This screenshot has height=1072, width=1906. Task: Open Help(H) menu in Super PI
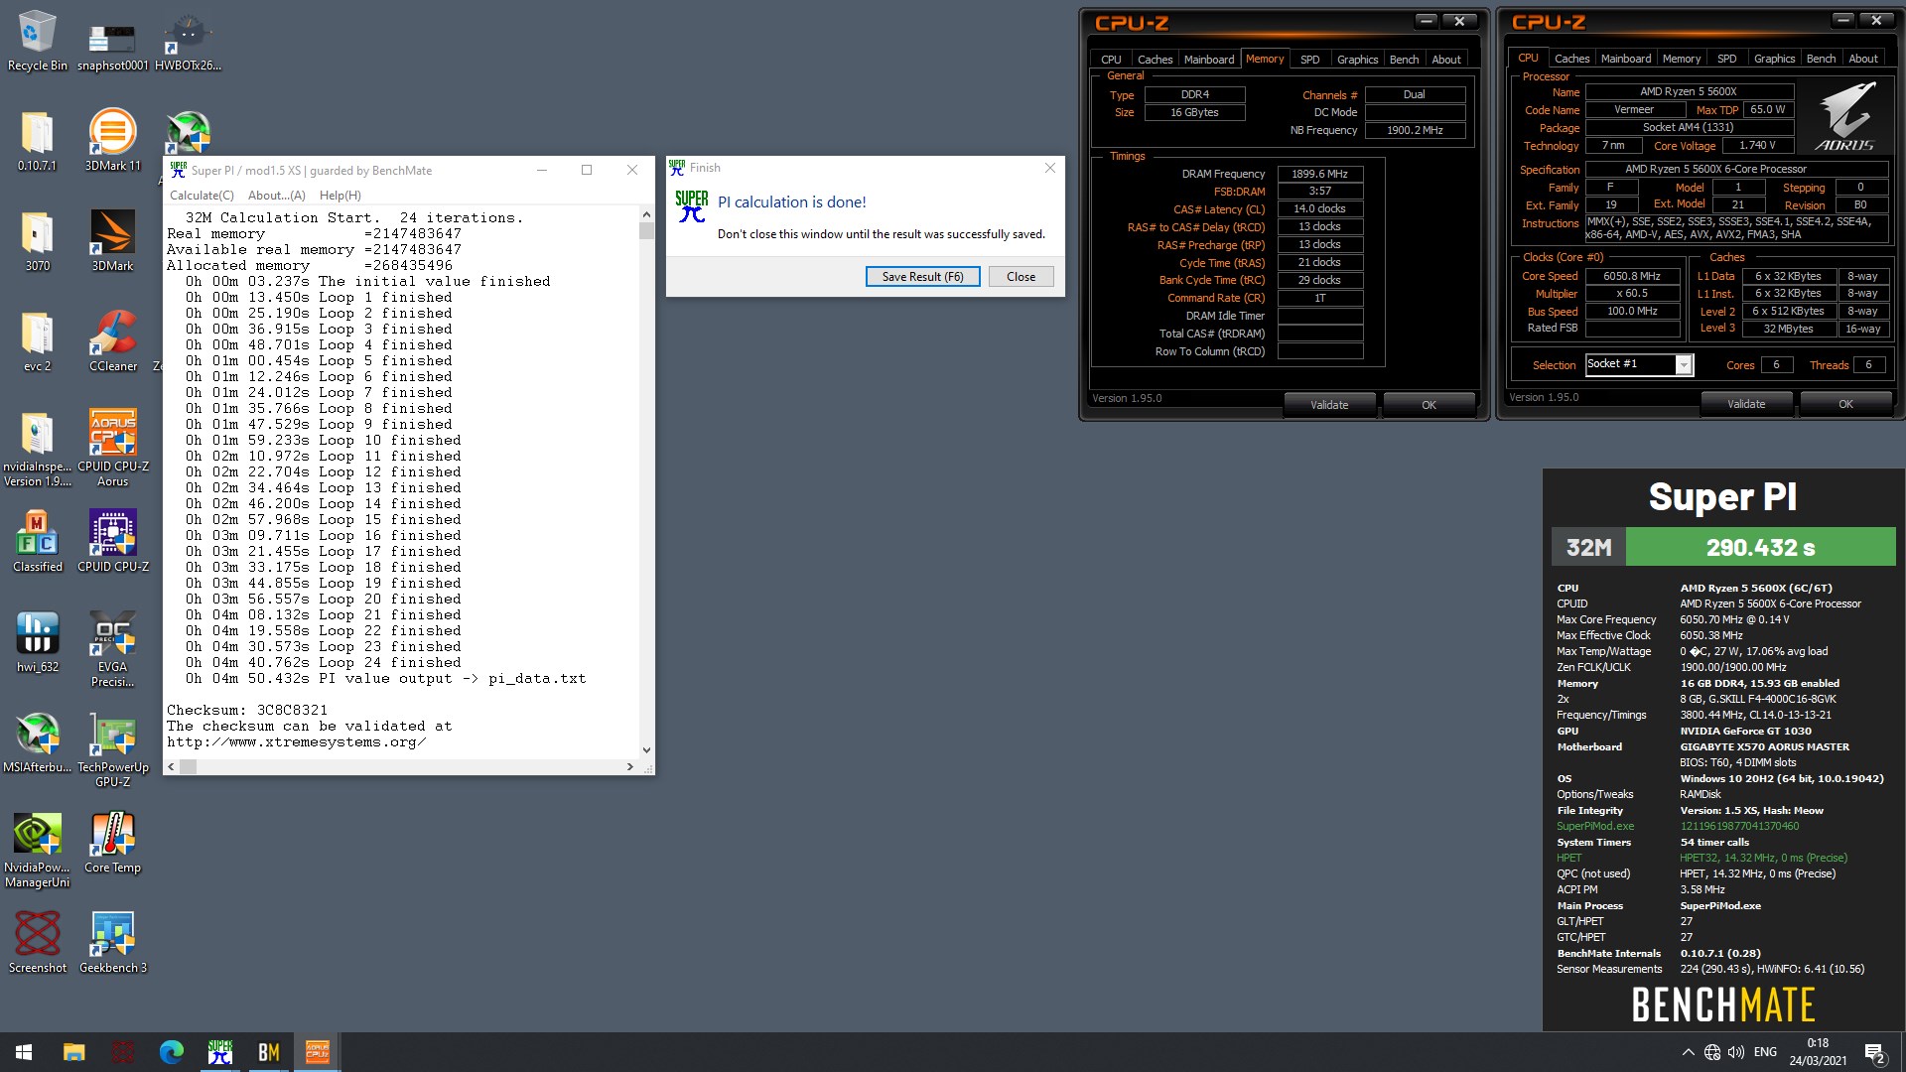(340, 196)
